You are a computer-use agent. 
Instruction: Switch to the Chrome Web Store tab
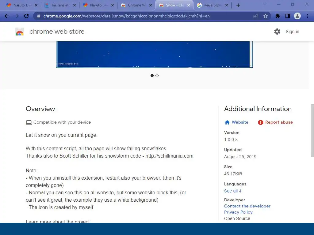[136, 5]
